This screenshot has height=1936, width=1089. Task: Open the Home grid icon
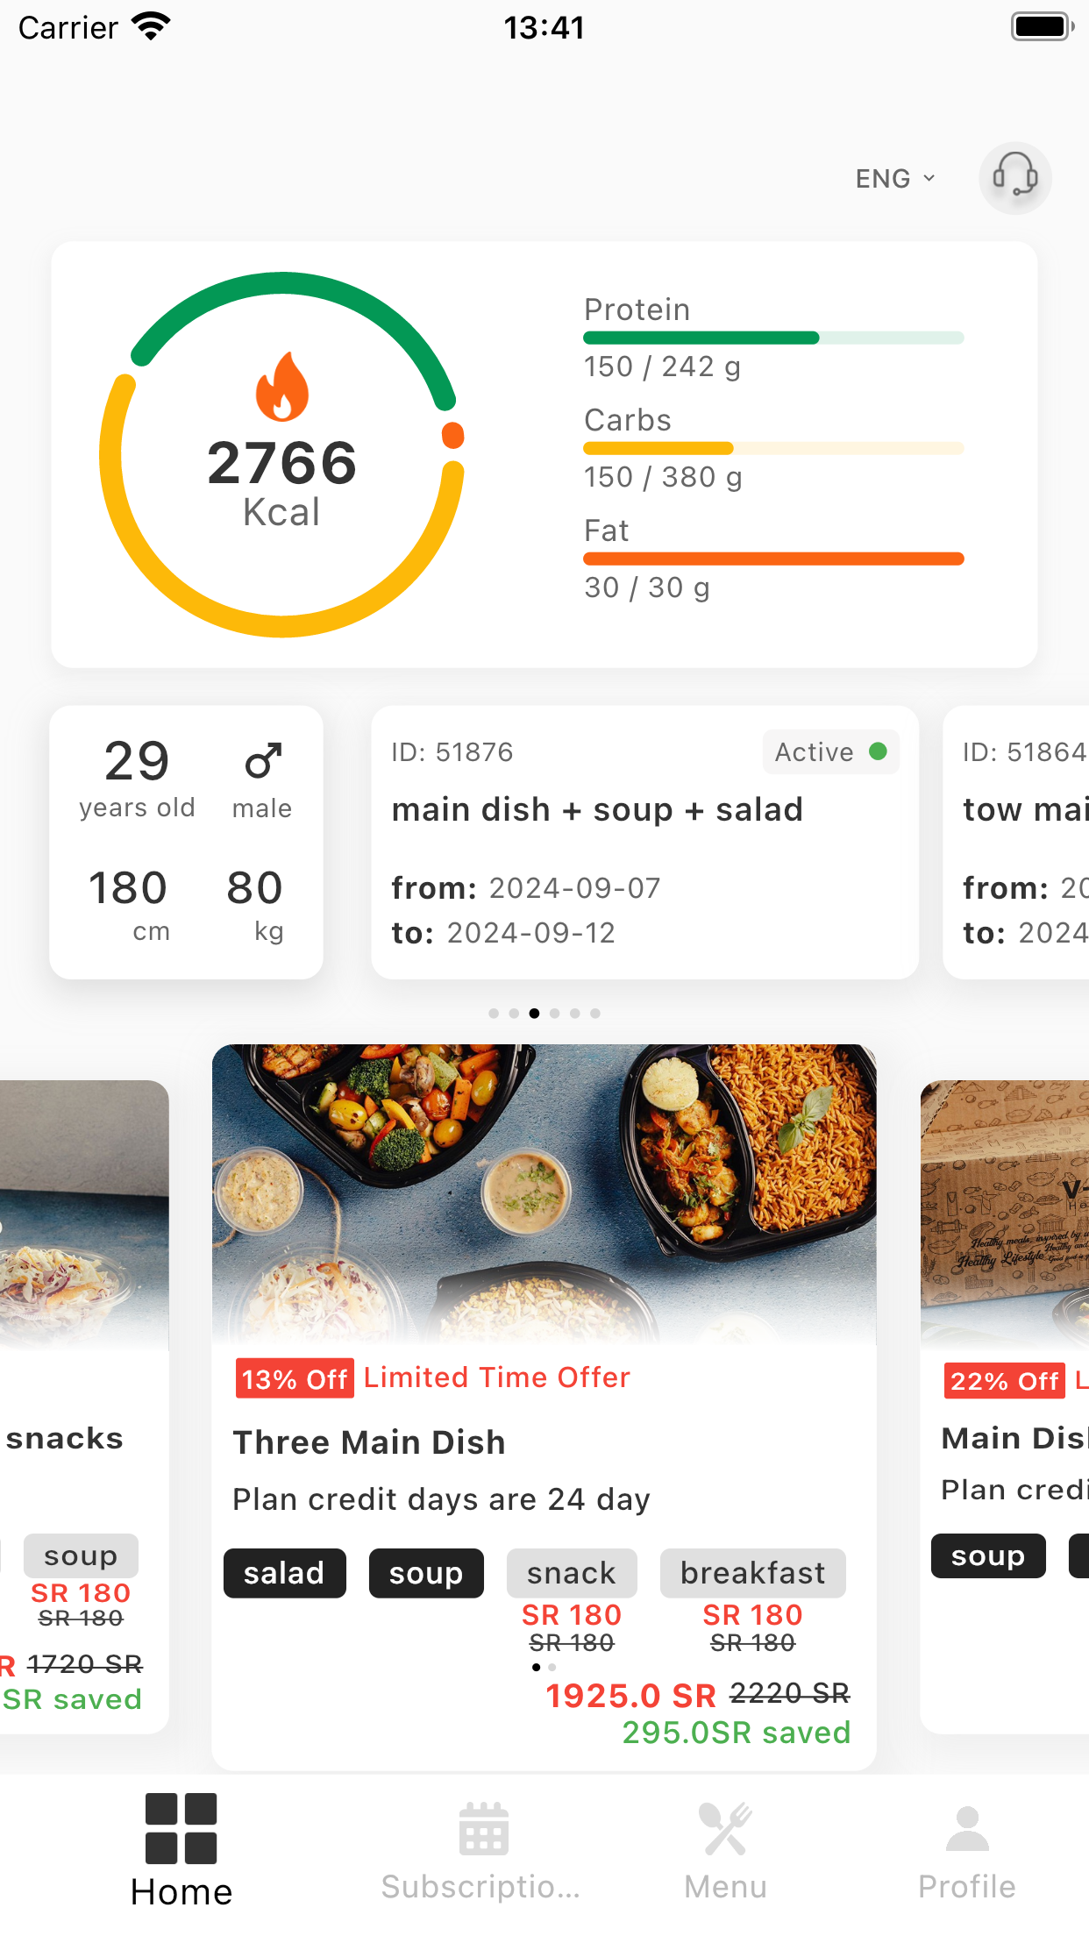[x=181, y=1828]
